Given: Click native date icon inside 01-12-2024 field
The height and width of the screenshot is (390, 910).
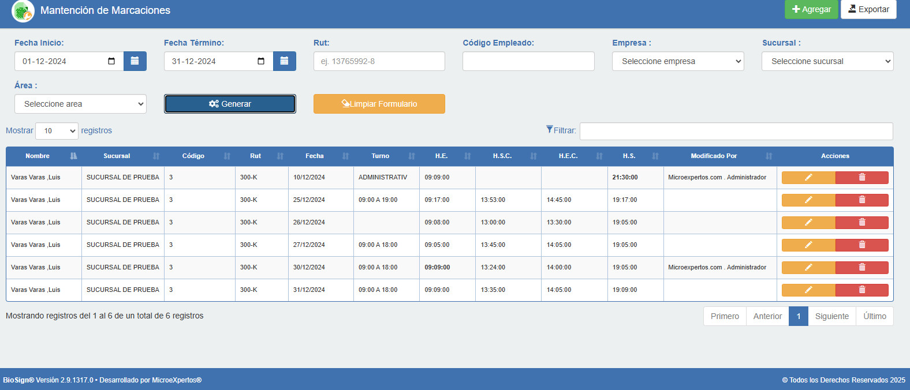Looking at the screenshot, I should (111, 61).
